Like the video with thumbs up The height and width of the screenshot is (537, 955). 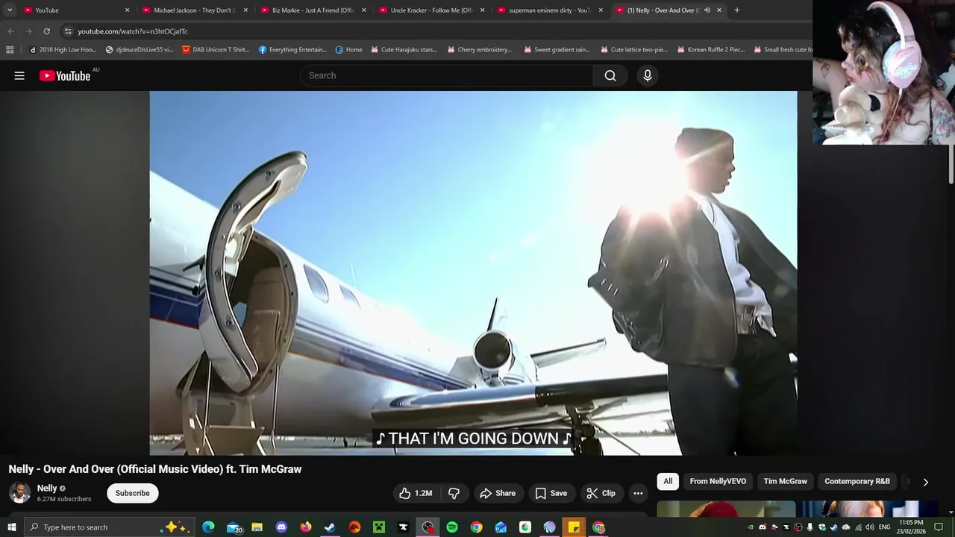(416, 493)
